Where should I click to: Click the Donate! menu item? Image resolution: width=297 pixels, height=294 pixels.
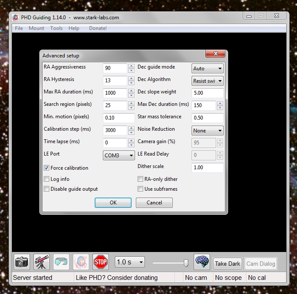click(98, 28)
